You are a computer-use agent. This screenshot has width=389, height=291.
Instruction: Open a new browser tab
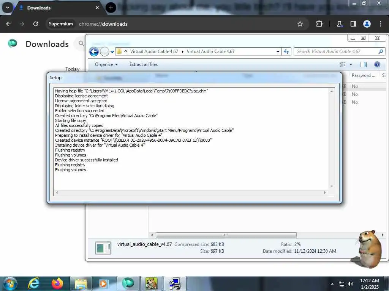tap(111, 8)
